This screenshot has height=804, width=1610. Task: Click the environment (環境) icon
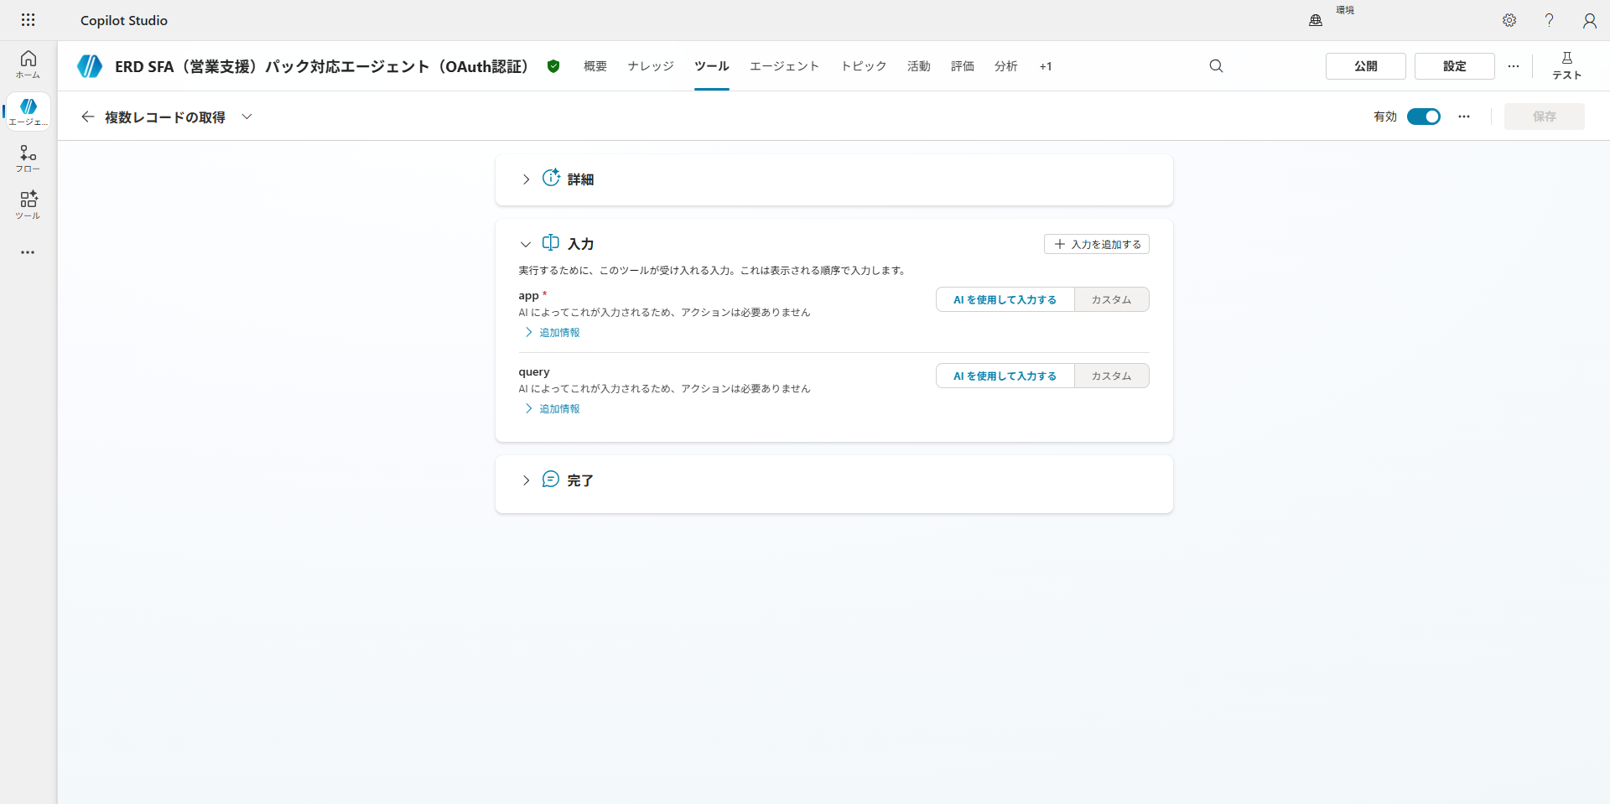1316,20
